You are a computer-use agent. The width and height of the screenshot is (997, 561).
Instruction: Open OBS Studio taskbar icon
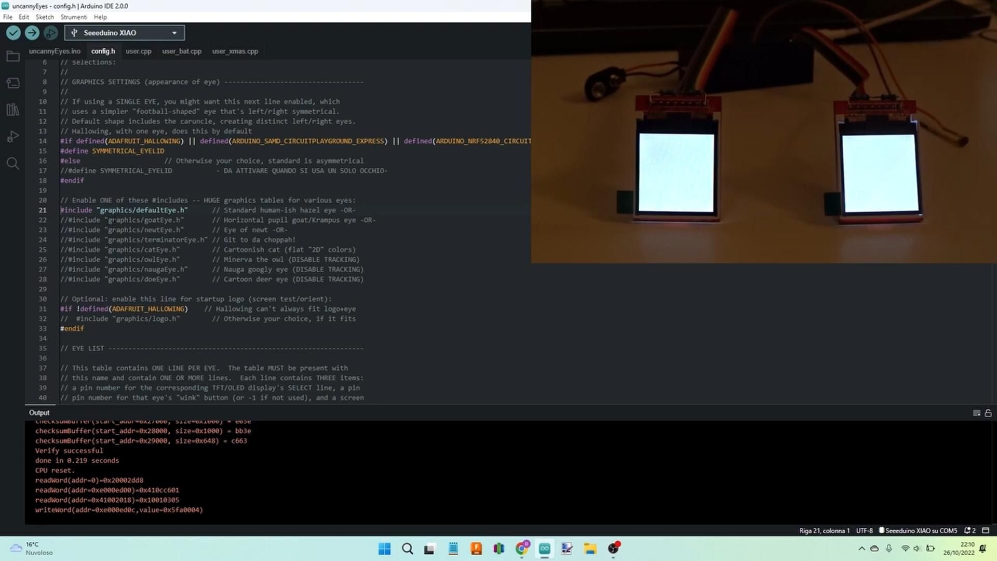613,549
